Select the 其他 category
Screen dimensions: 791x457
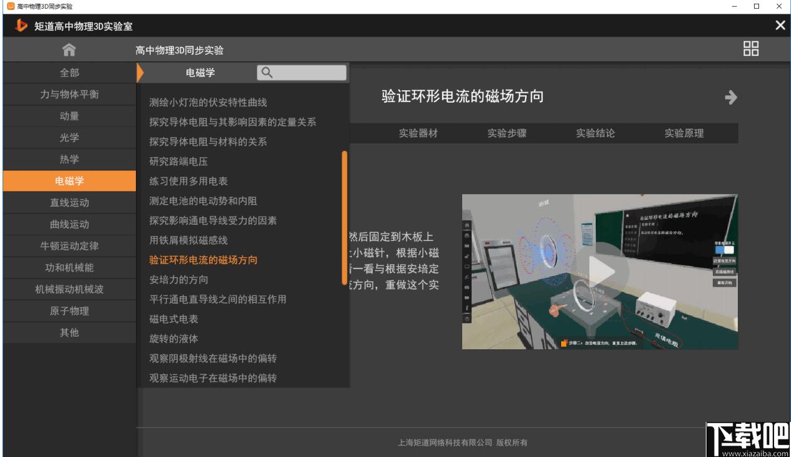pos(70,332)
